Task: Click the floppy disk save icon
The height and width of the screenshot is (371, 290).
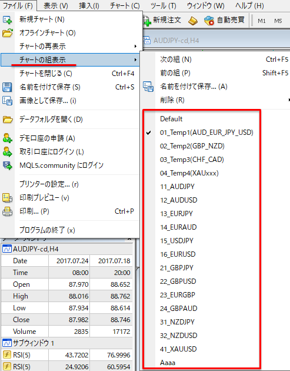Action: point(7,87)
